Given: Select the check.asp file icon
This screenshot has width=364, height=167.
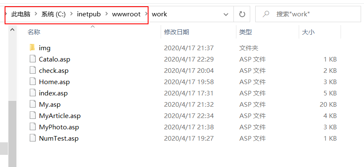Looking at the screenshot, I should pos(33,70).
